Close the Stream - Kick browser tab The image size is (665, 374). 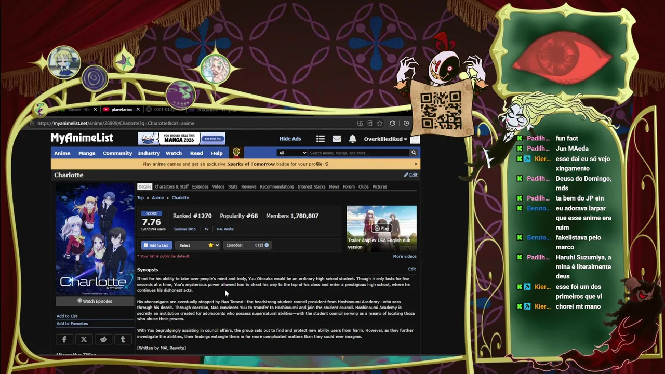pyautogui.click(x=95, y=110)
